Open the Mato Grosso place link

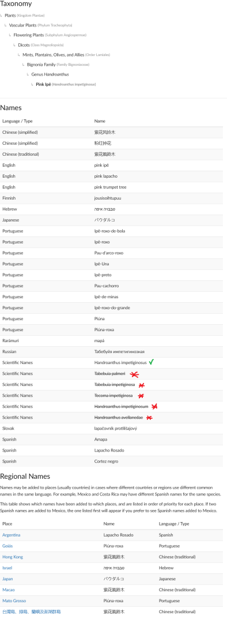[x=14, y=601]
